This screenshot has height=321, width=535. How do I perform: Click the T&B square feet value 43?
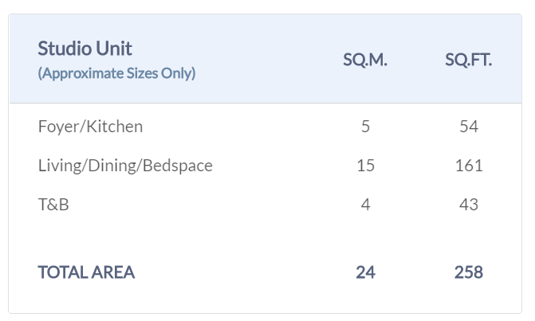click(469, 205)
